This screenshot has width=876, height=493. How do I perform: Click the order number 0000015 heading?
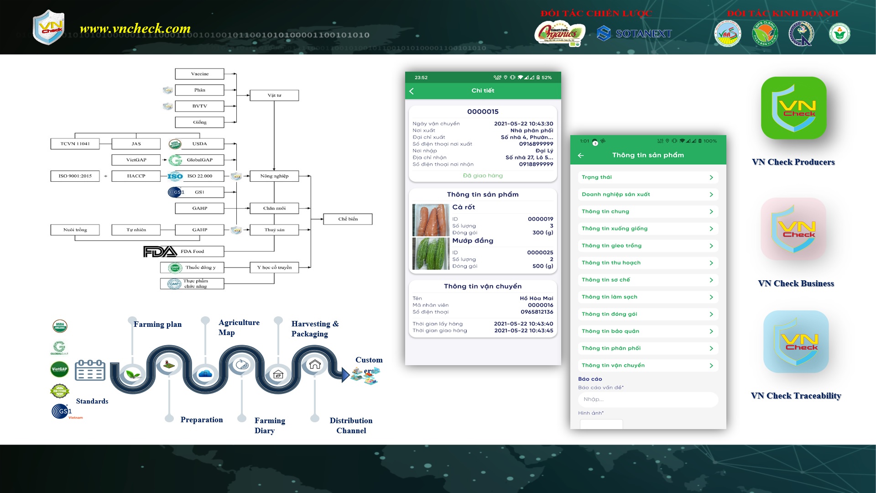[483, 112]
